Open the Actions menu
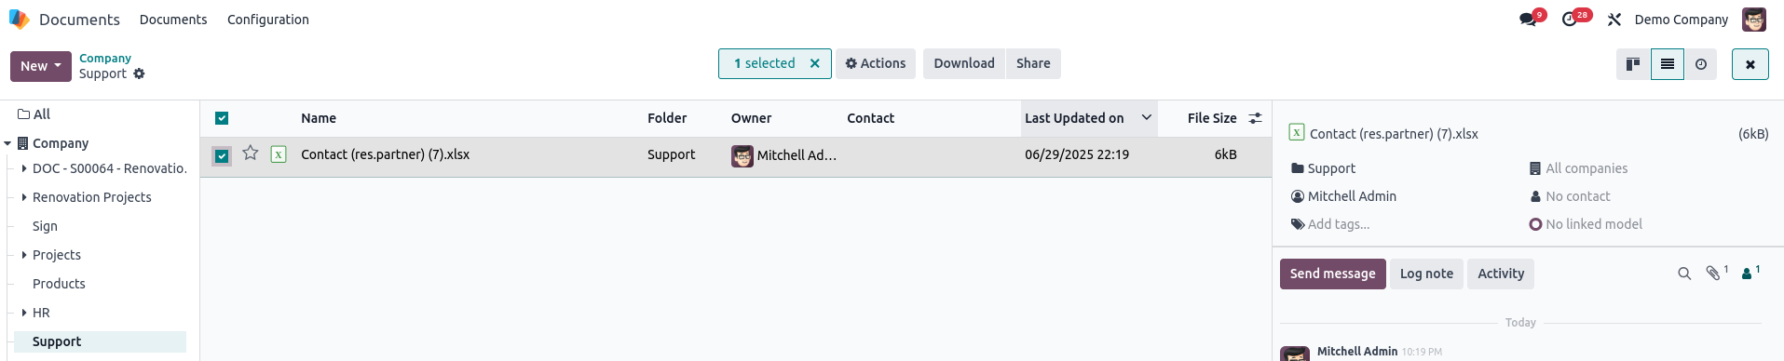The width and height of the screenshot is (1784, 361). point(876,63)
